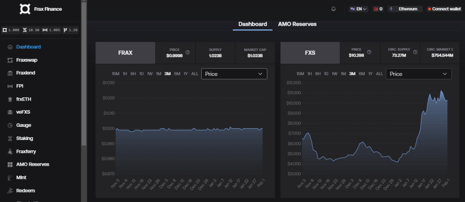The width and height of the screenshot is (465, 202).
Task: Click the AMO Reserves grid icon
Action: [x=10, y=164]
